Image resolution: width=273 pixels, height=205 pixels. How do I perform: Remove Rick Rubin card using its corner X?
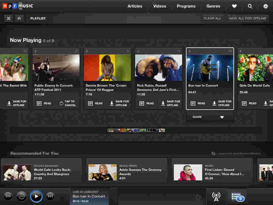[x=179, y=51]
